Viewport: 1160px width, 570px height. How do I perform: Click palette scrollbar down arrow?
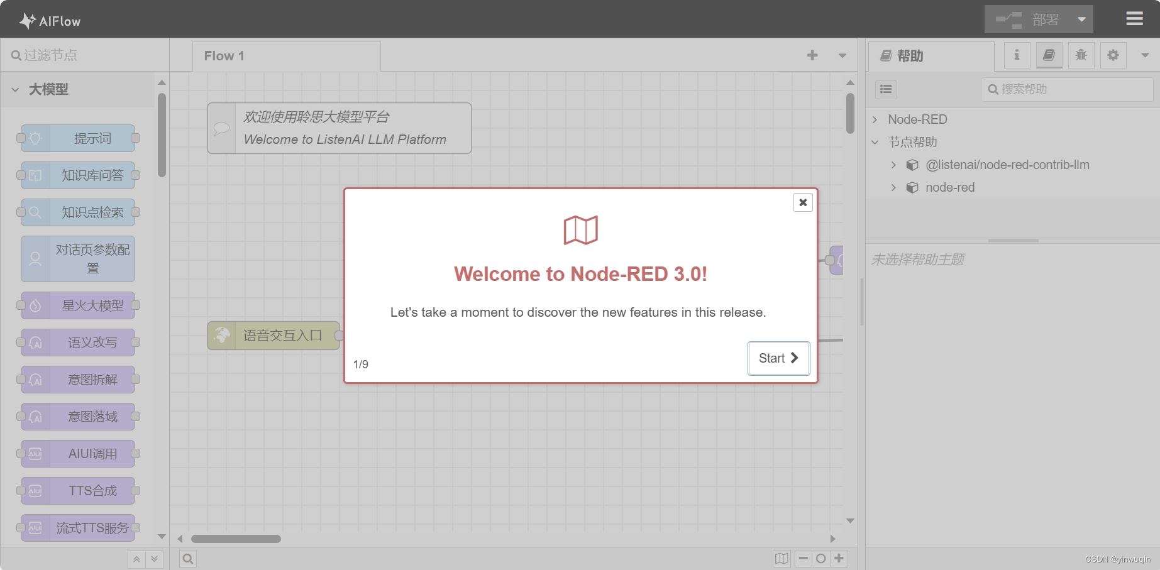(x=162, y=537)
